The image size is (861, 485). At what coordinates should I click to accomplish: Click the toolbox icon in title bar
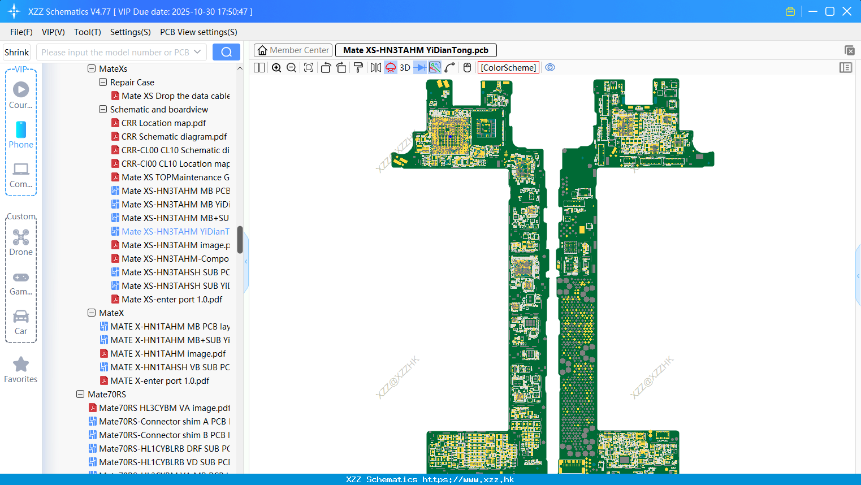click(790, 11)
